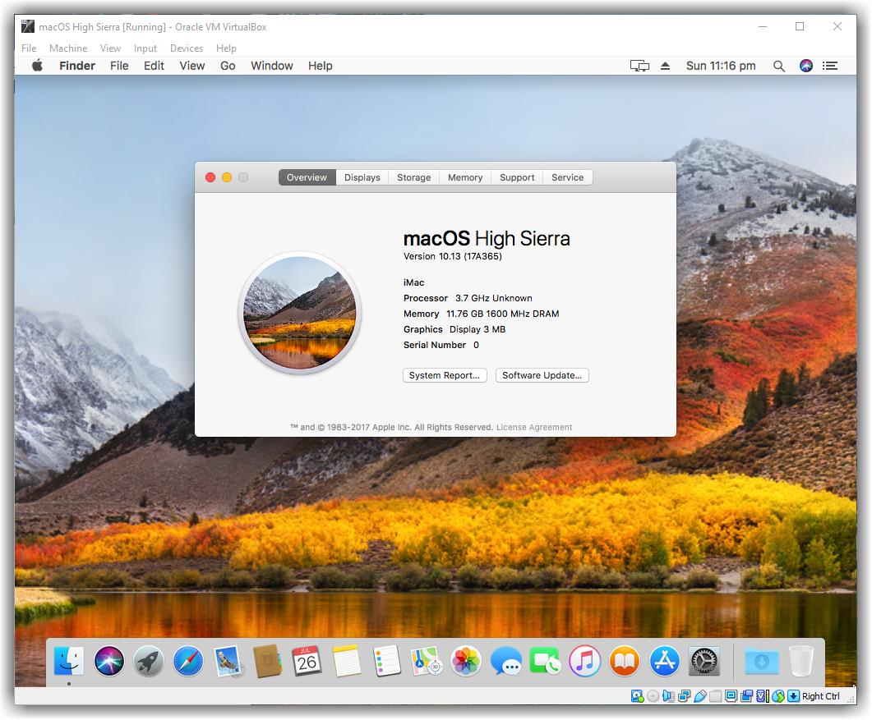Open Calendar showing 26 in Dock

(307, 661)
